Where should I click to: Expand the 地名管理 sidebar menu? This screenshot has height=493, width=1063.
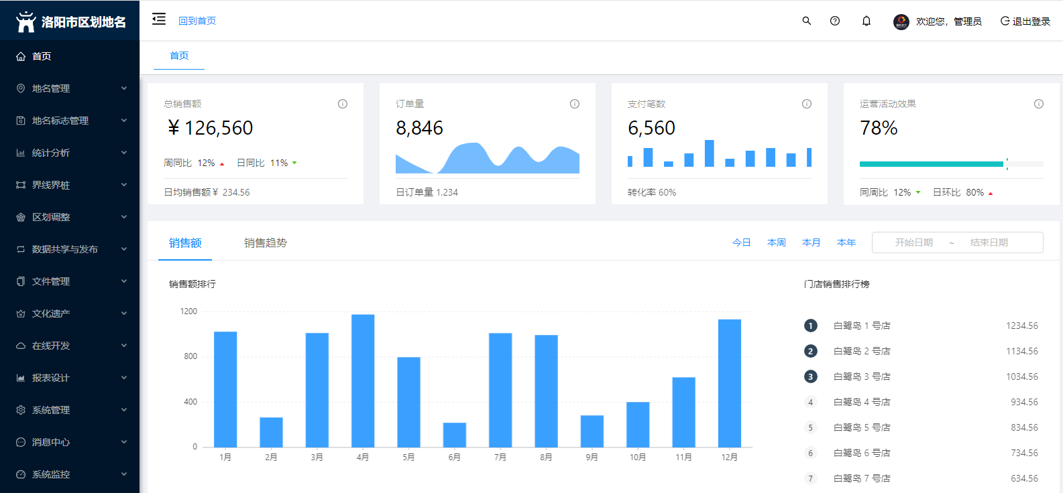[70, 88]
